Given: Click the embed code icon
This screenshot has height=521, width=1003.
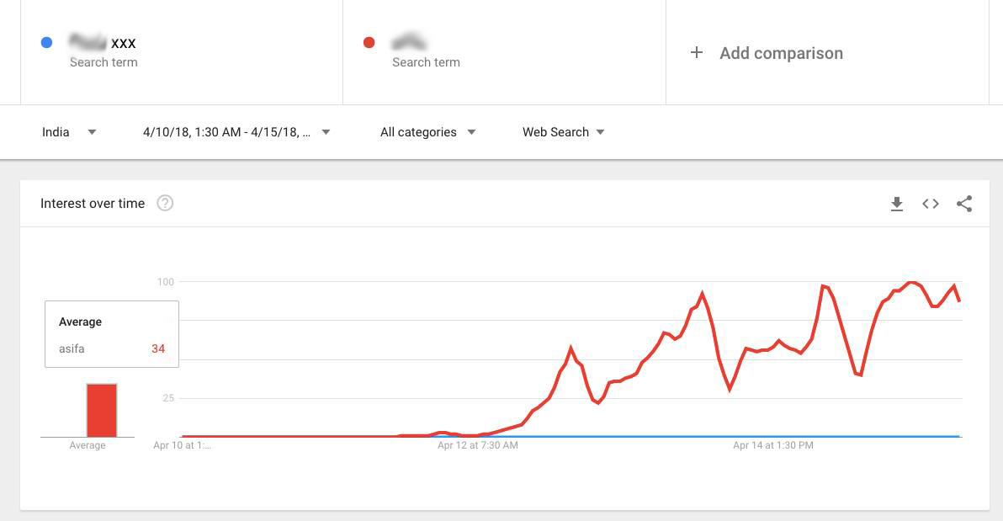Looking at the screenshot, I should pos(931,204).
